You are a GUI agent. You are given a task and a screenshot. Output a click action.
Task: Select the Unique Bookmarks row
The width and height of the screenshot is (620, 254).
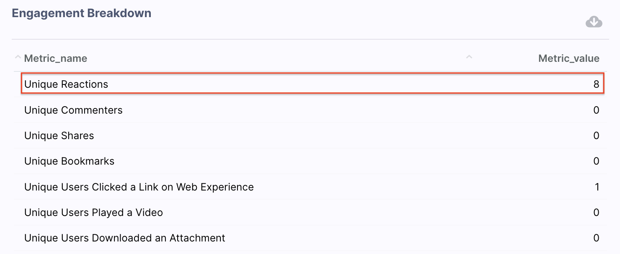tap(310, 161)
